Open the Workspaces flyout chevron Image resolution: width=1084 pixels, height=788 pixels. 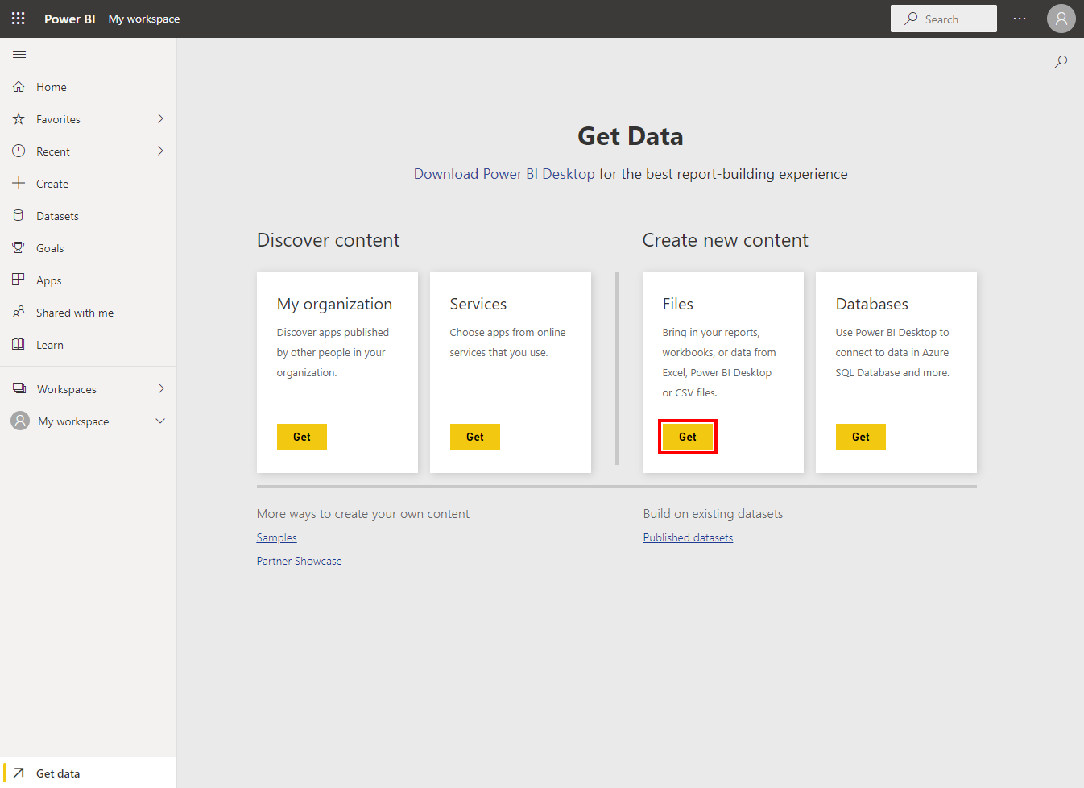161,389
